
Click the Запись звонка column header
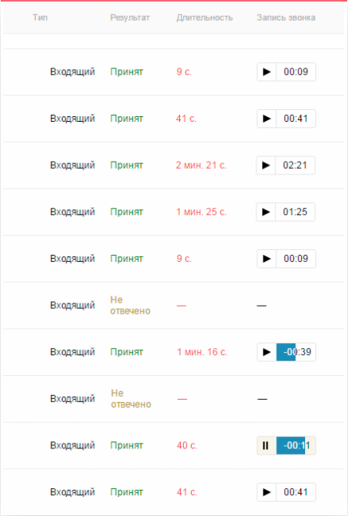(x=286, y=18)
